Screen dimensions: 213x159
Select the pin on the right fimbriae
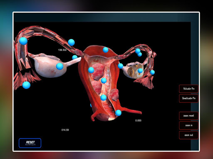point(152,72)
